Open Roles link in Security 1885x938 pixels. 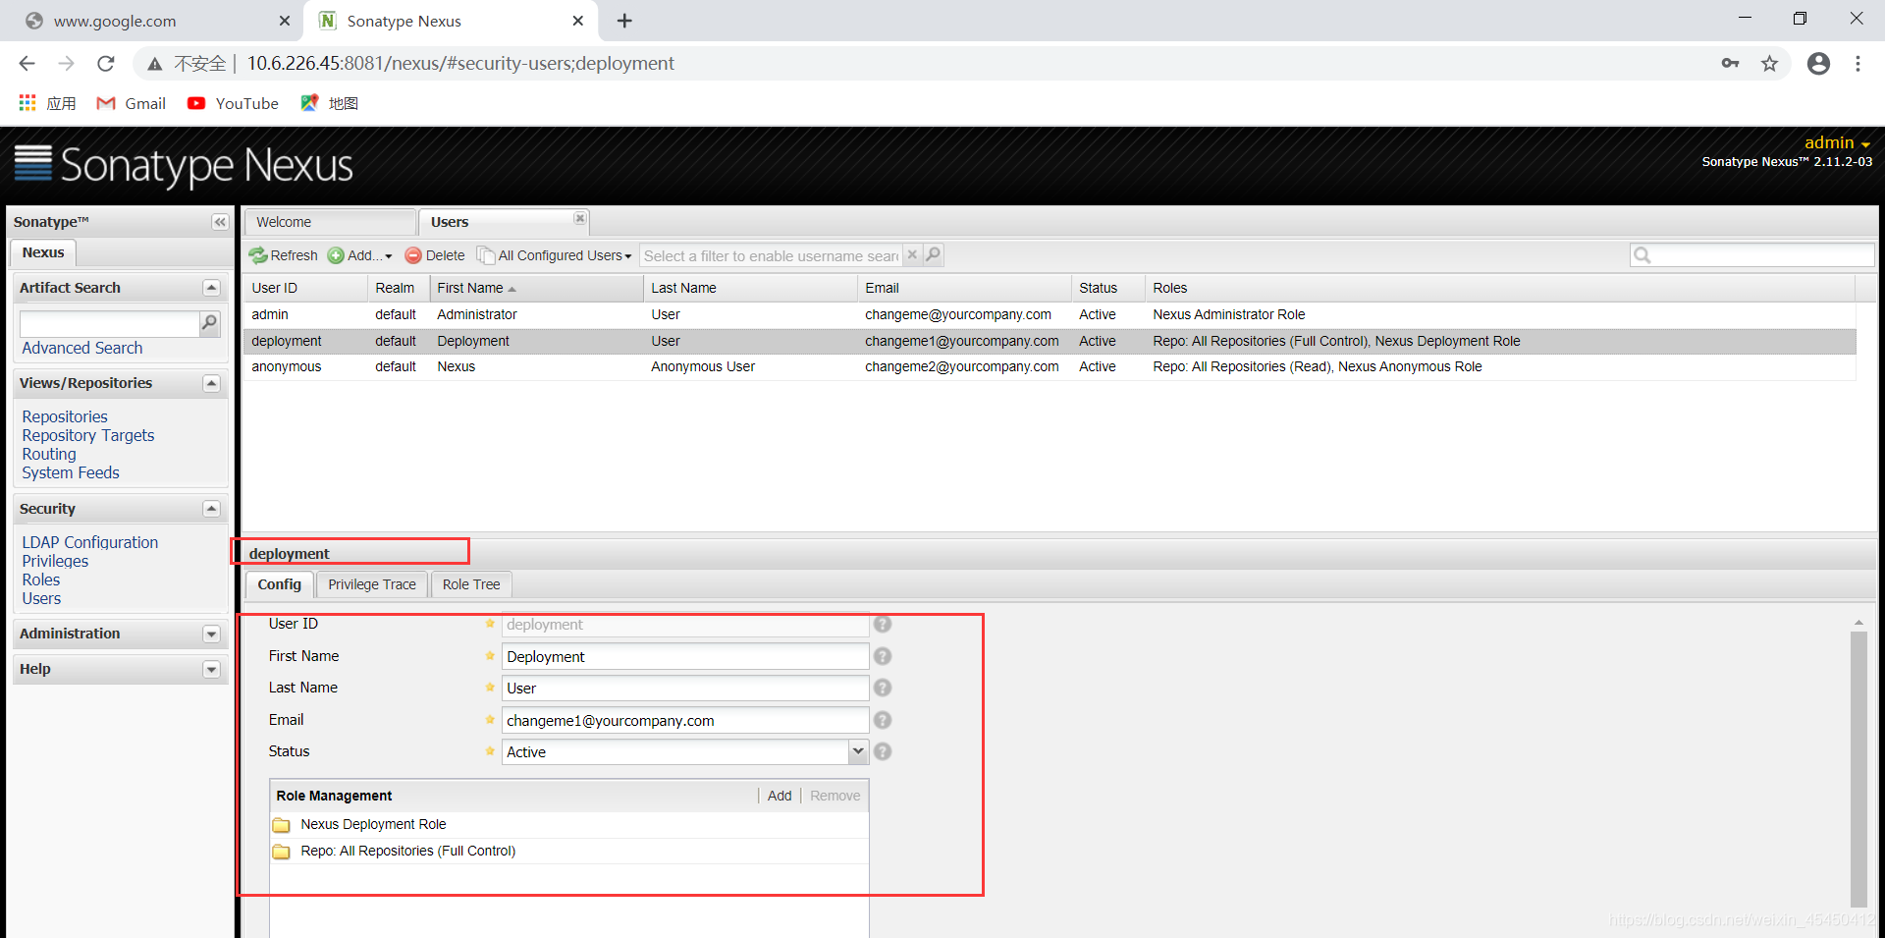click(x=41, y=579)
